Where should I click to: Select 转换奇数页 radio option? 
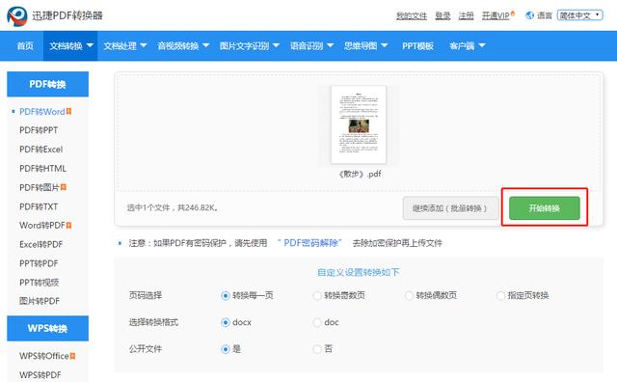[x=317, y=295]
